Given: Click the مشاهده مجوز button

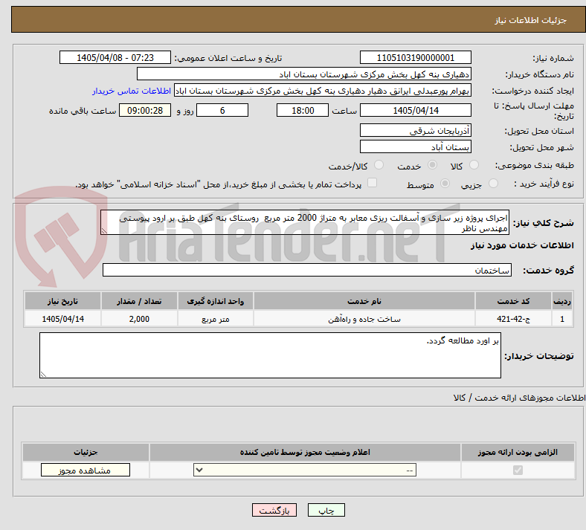Looking at the screenshot, I should [86, 470].
